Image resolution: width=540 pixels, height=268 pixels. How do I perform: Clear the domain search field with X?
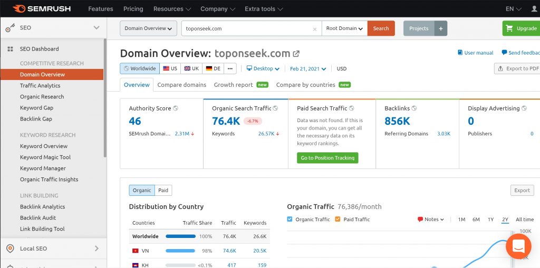[x=315, y=29]
